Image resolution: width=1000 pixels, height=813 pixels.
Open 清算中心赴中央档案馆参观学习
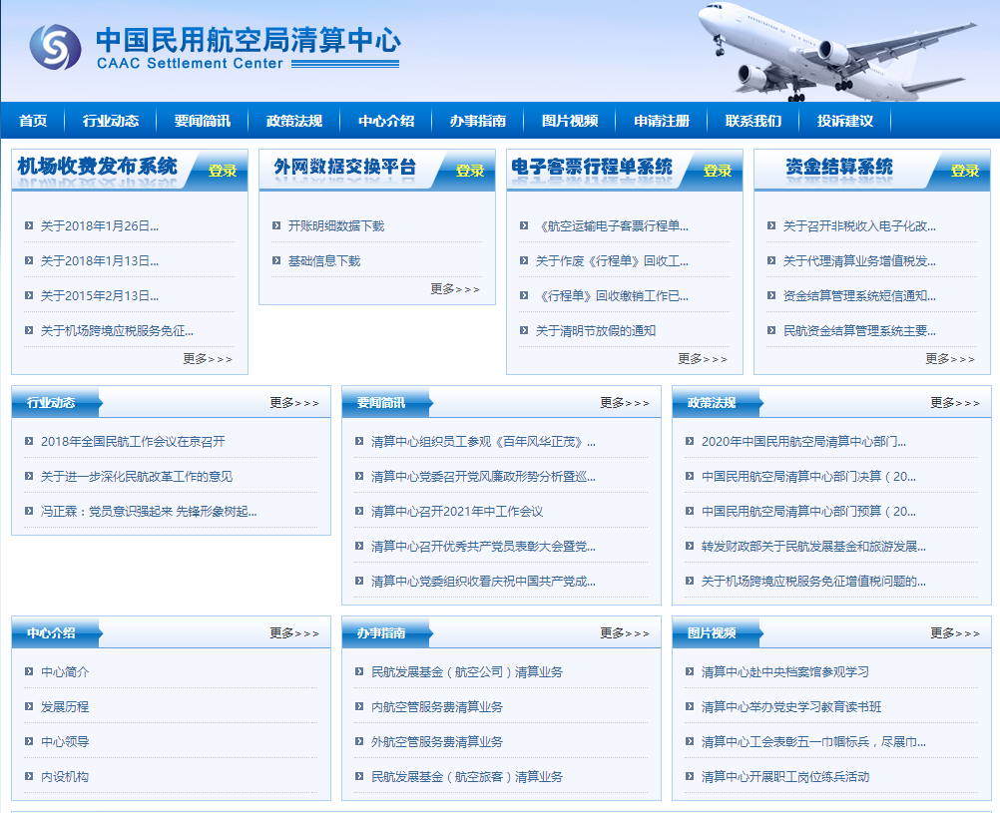point(785,672)
